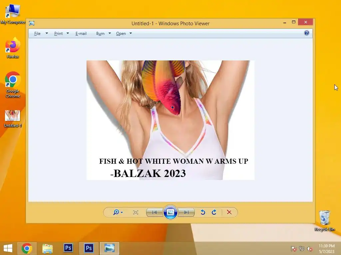Open the Action Center flag icon

(294, 248)
